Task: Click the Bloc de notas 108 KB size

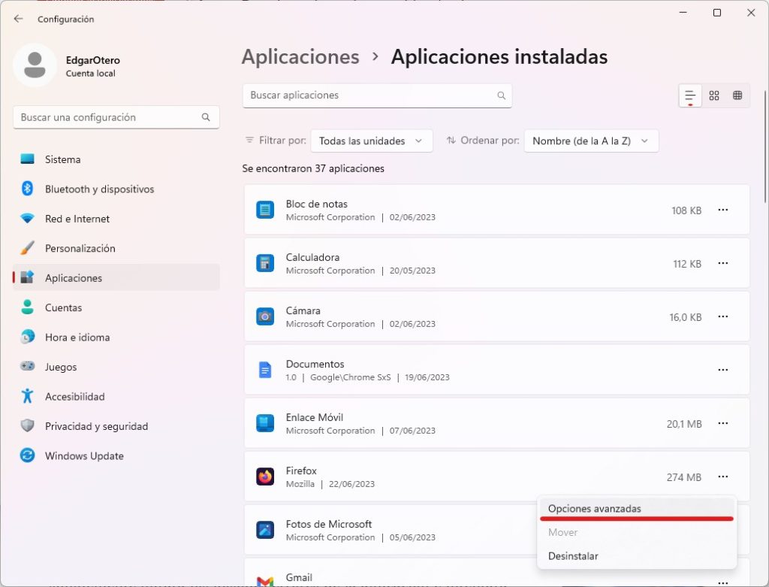Action: click(x=686, y=210)
